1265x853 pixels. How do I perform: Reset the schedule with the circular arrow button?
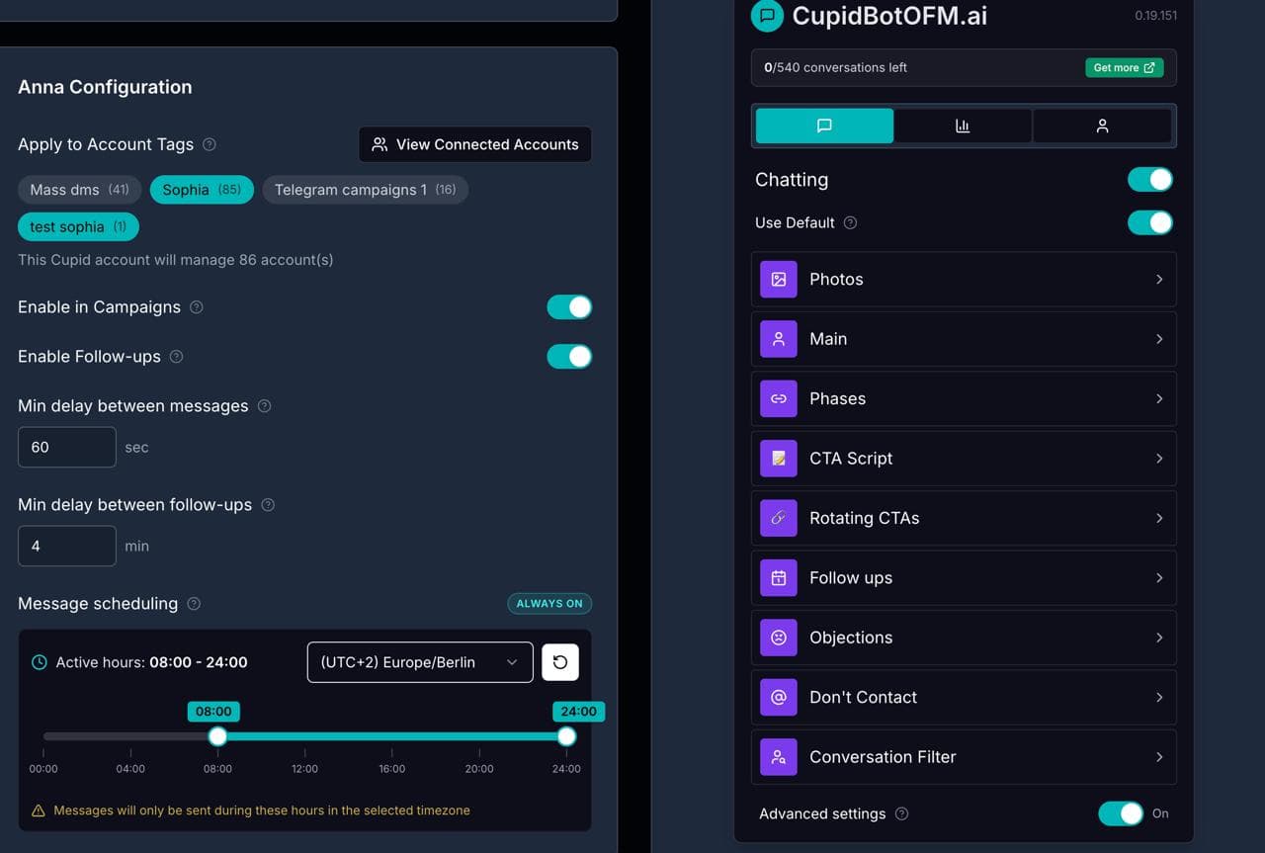(560, 662)
